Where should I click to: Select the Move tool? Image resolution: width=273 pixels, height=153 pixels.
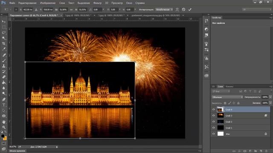coord(4,22)
